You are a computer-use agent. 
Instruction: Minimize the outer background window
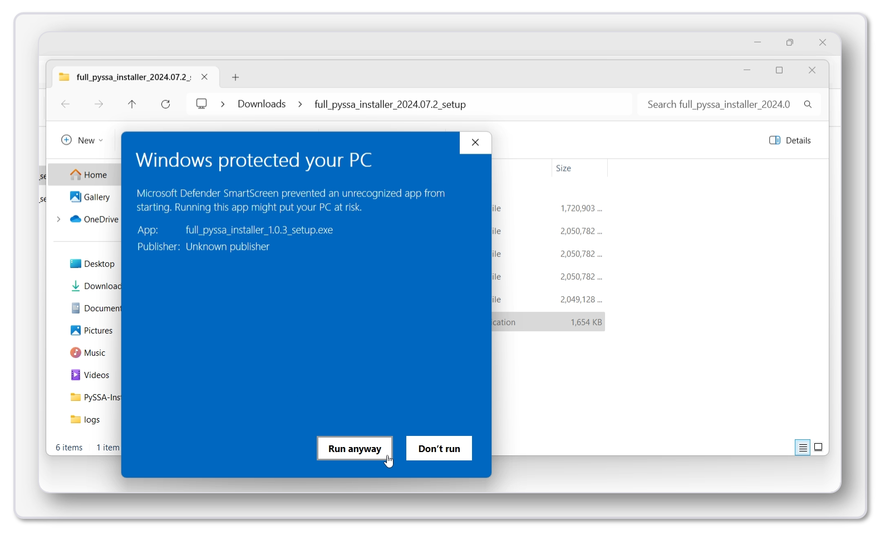pos(758,42)
